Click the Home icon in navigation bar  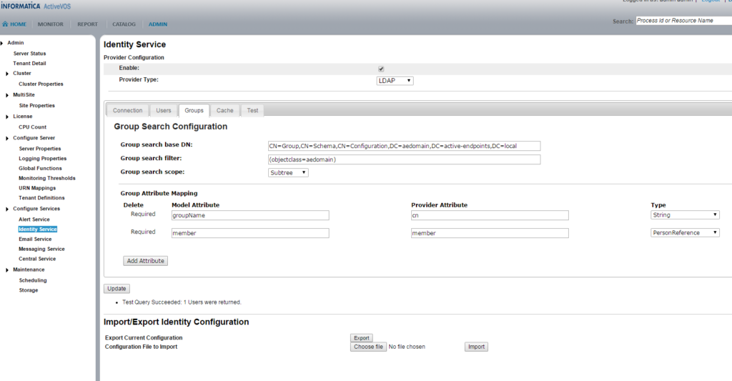point(5,24)
